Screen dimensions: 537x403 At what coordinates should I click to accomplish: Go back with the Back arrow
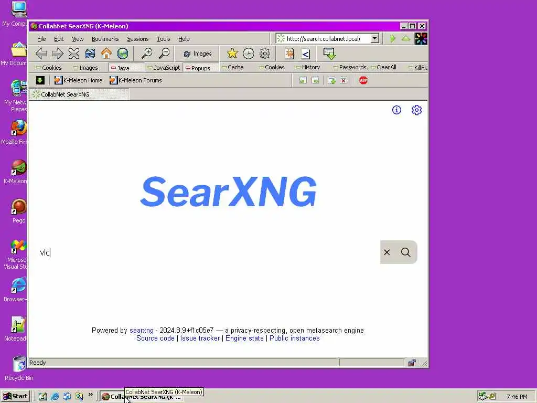[41, 54]
